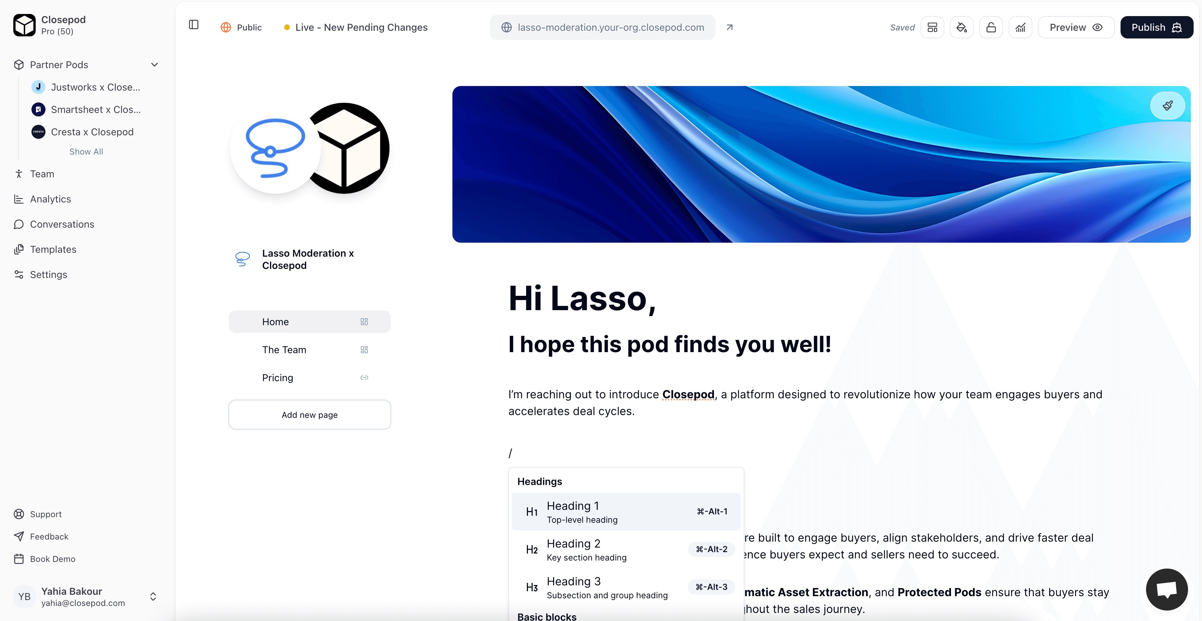Viewport: 1202px width, 621px height.
Task: Choose Heading 1 from slash menu
Action: click(626, 512)
